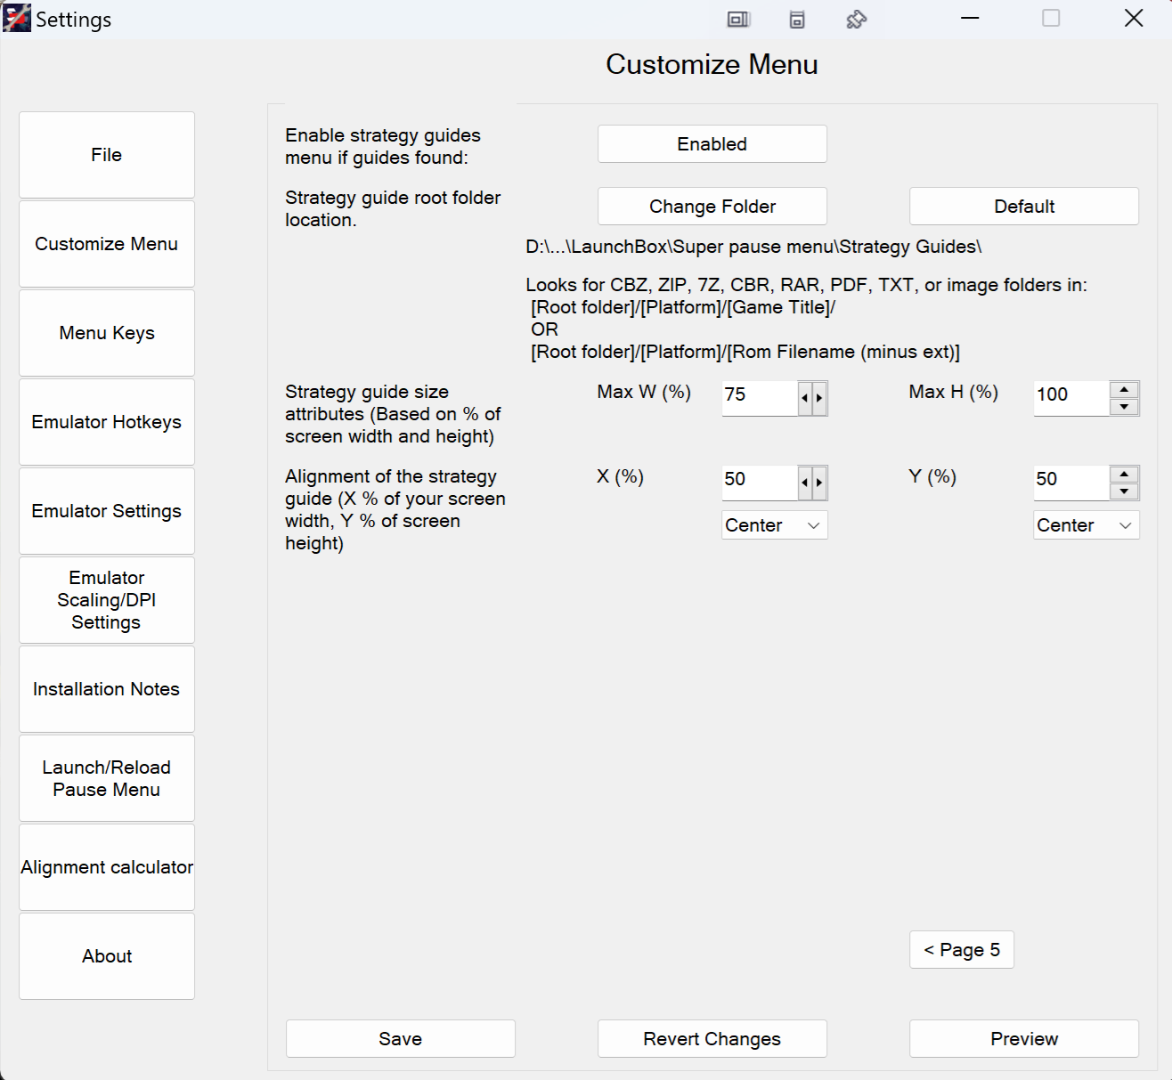The image size is (1172, 1080).
Task: Open the Y alignment Center dropdown
Action: pos(1087,525)
